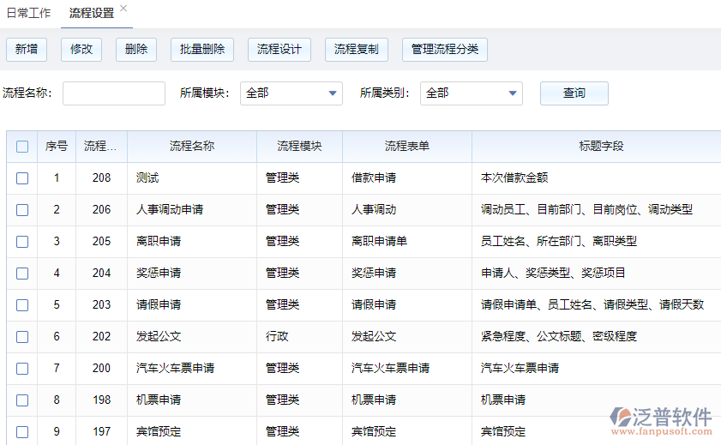Open 管理流程分类
The width and height of the screenshot is (721, 445).
click(x=444, y=50)
